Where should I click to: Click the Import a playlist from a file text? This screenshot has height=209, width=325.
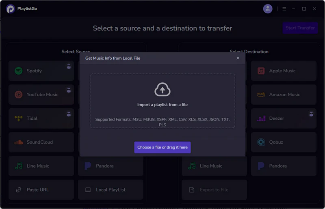pyautogui.click(x=162, y=105)
